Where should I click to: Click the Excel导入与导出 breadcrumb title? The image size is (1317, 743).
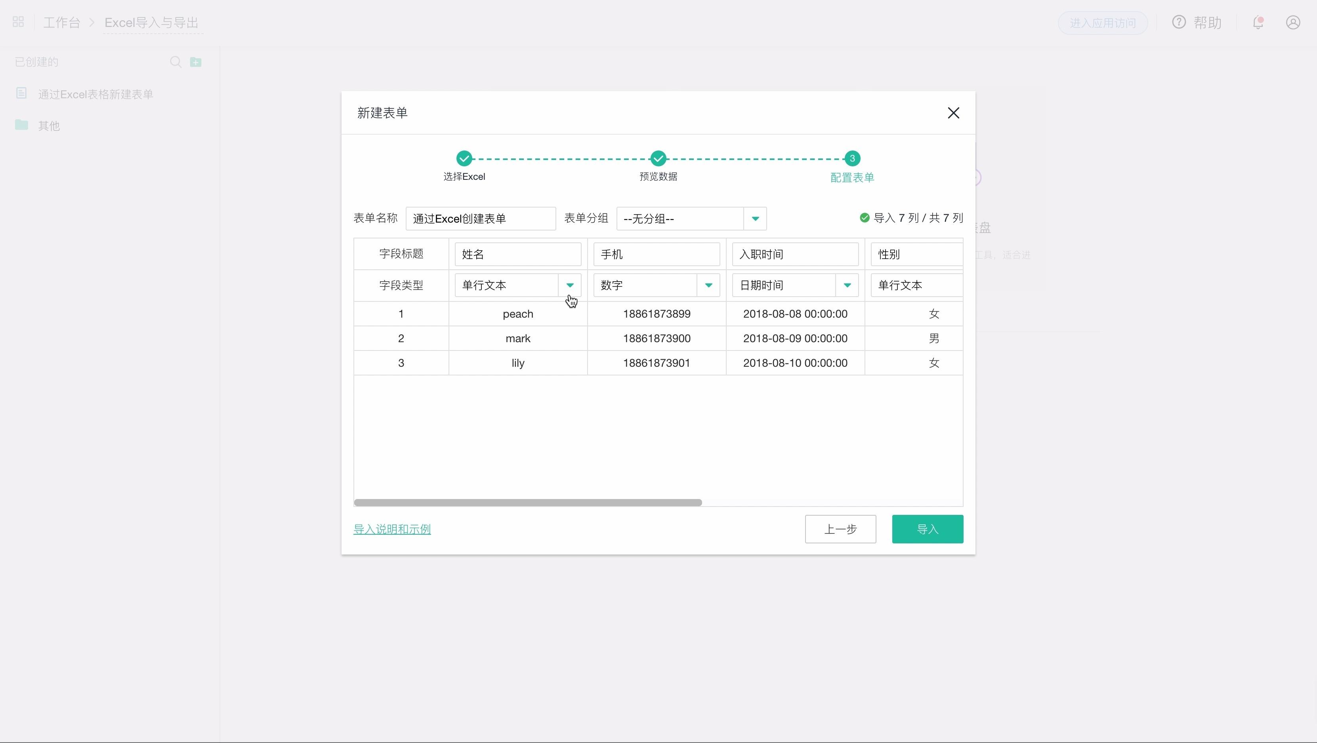pos(151,23)
